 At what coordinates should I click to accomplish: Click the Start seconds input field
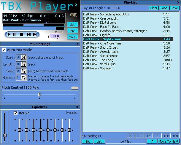pos(18,57)
